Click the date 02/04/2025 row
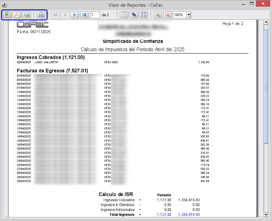The width and height of the screenshot is (272, 221). 24,76
